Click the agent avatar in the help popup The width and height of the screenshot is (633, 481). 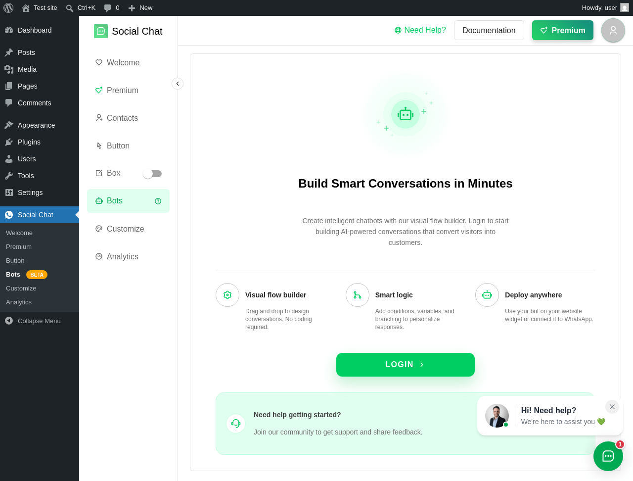tap(497, 416)
